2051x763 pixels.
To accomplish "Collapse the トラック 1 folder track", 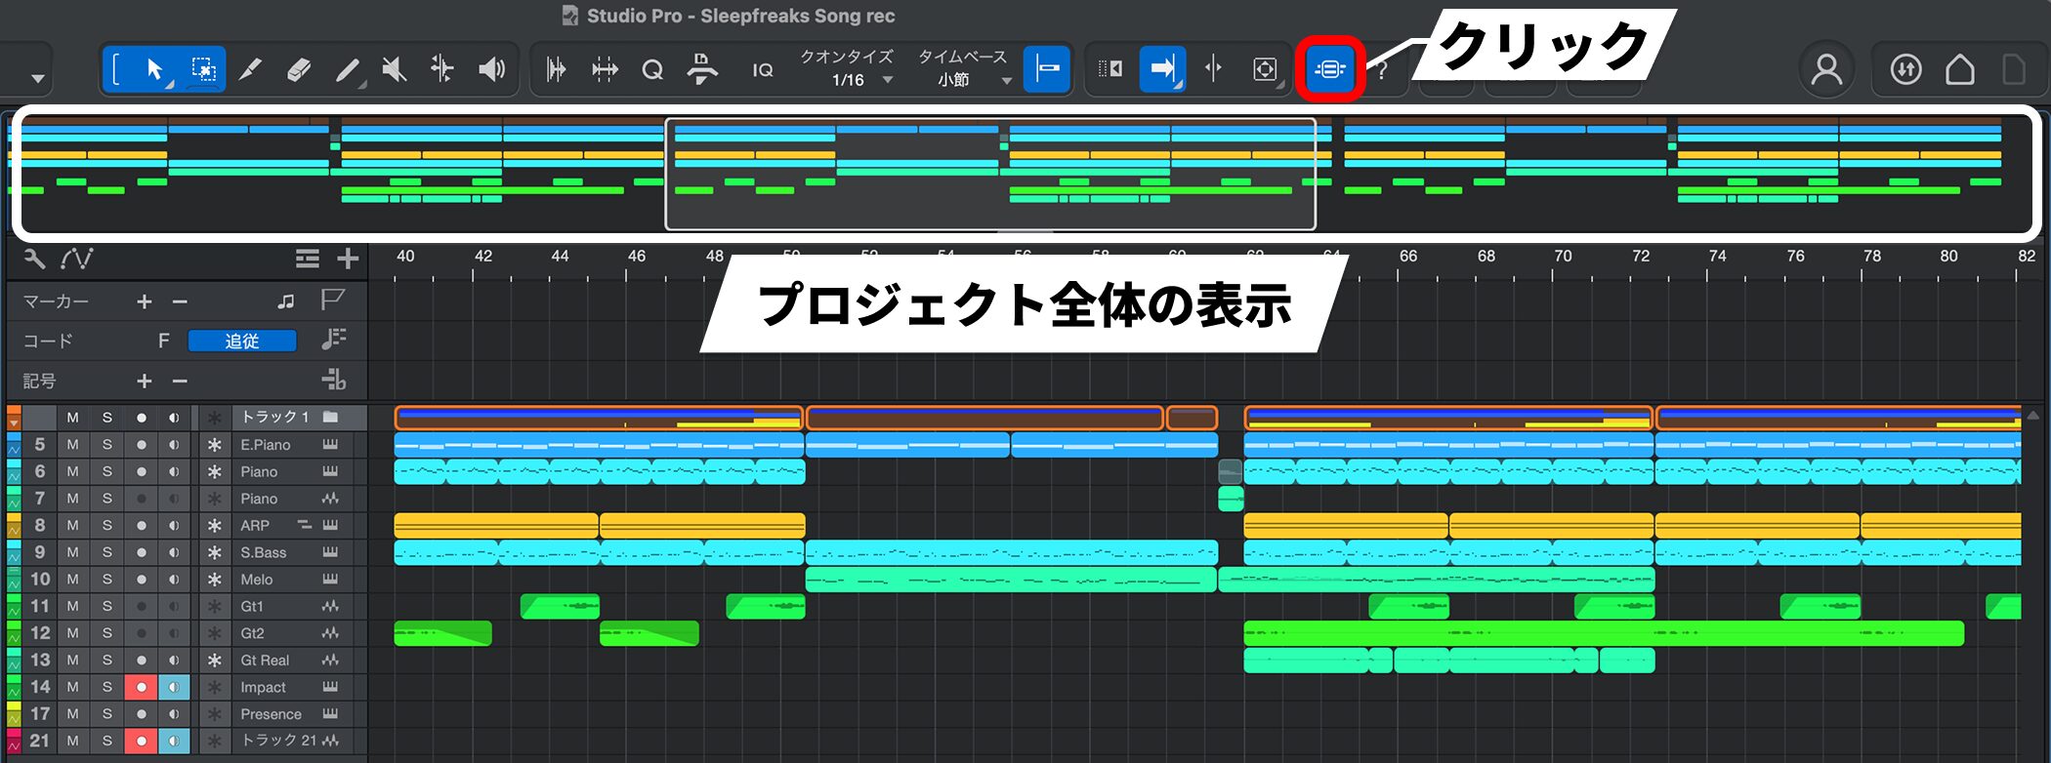I will point(14,421).
